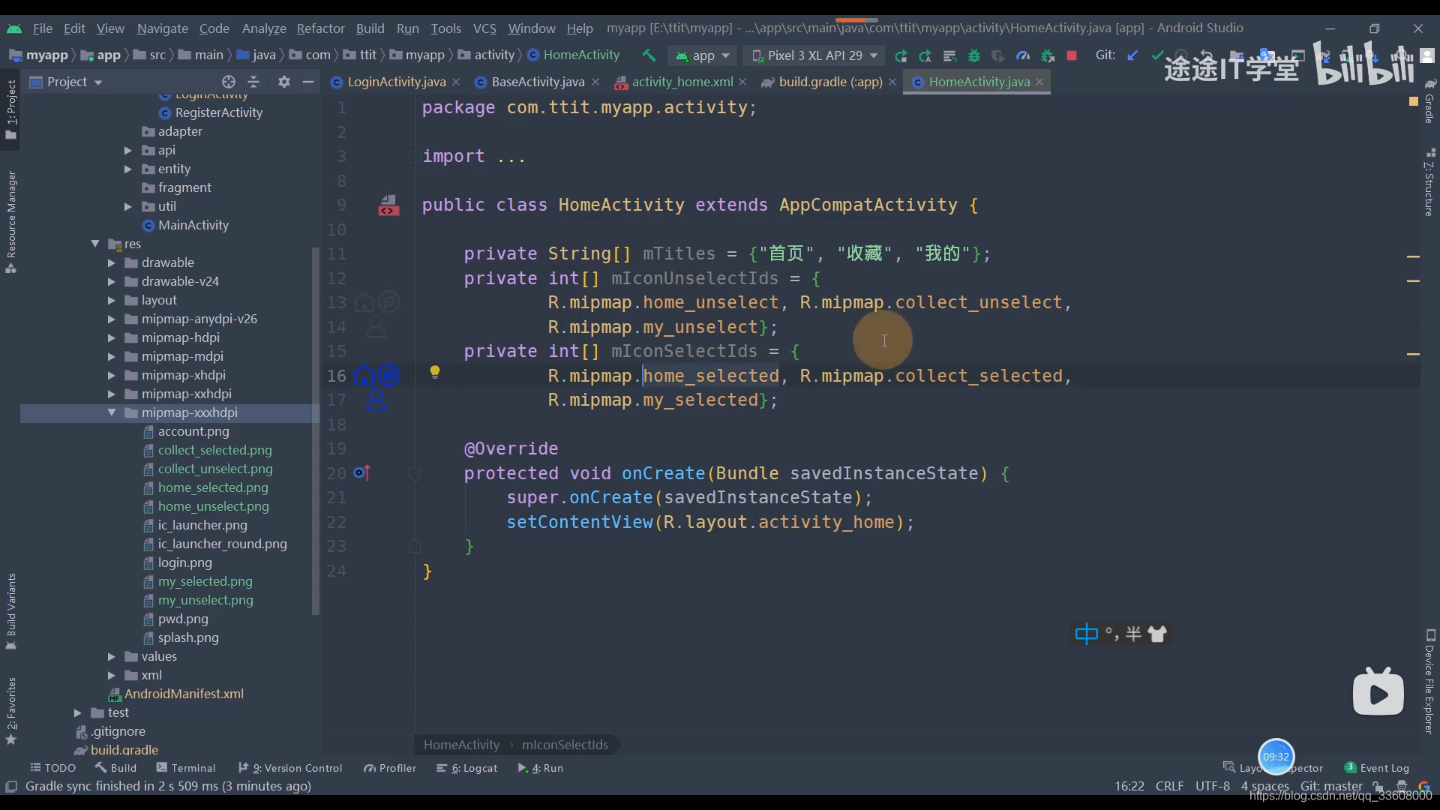Open the VCS menu

click(x=484, y=28)
